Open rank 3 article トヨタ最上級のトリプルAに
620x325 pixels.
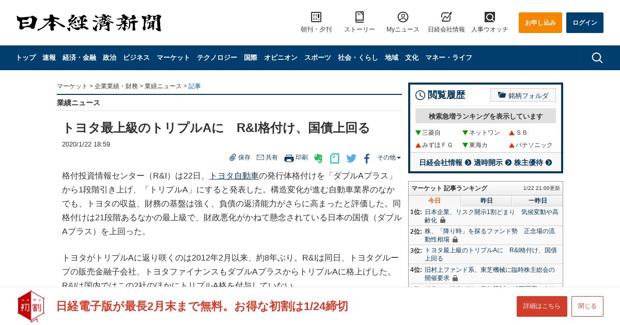pos(491,254)
